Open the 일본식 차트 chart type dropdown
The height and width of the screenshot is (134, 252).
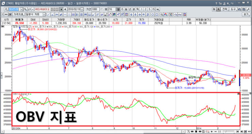click(44, 15)
